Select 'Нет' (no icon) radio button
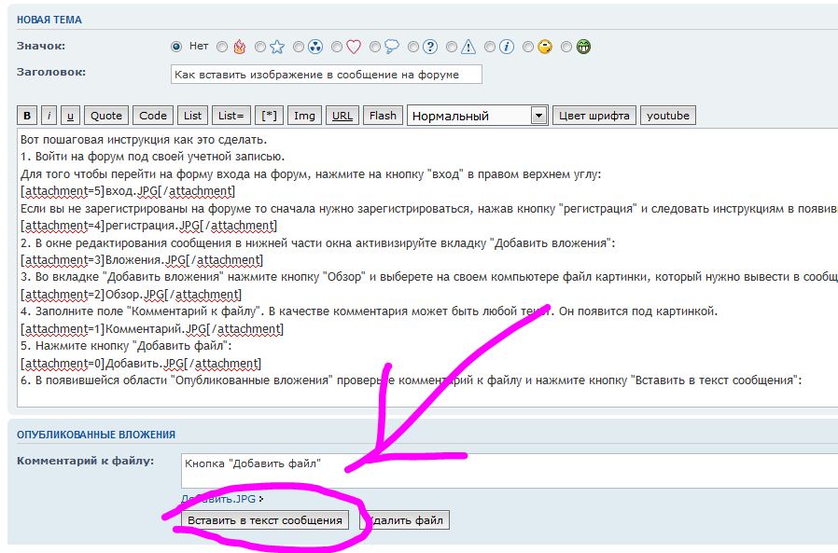The image size is (838, 553). pos(175,46)
